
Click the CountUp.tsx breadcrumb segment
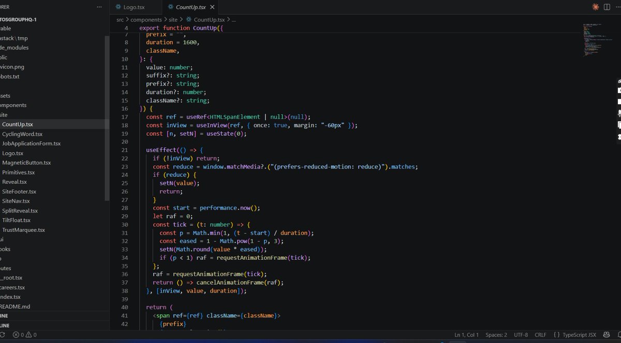(209, 20)
